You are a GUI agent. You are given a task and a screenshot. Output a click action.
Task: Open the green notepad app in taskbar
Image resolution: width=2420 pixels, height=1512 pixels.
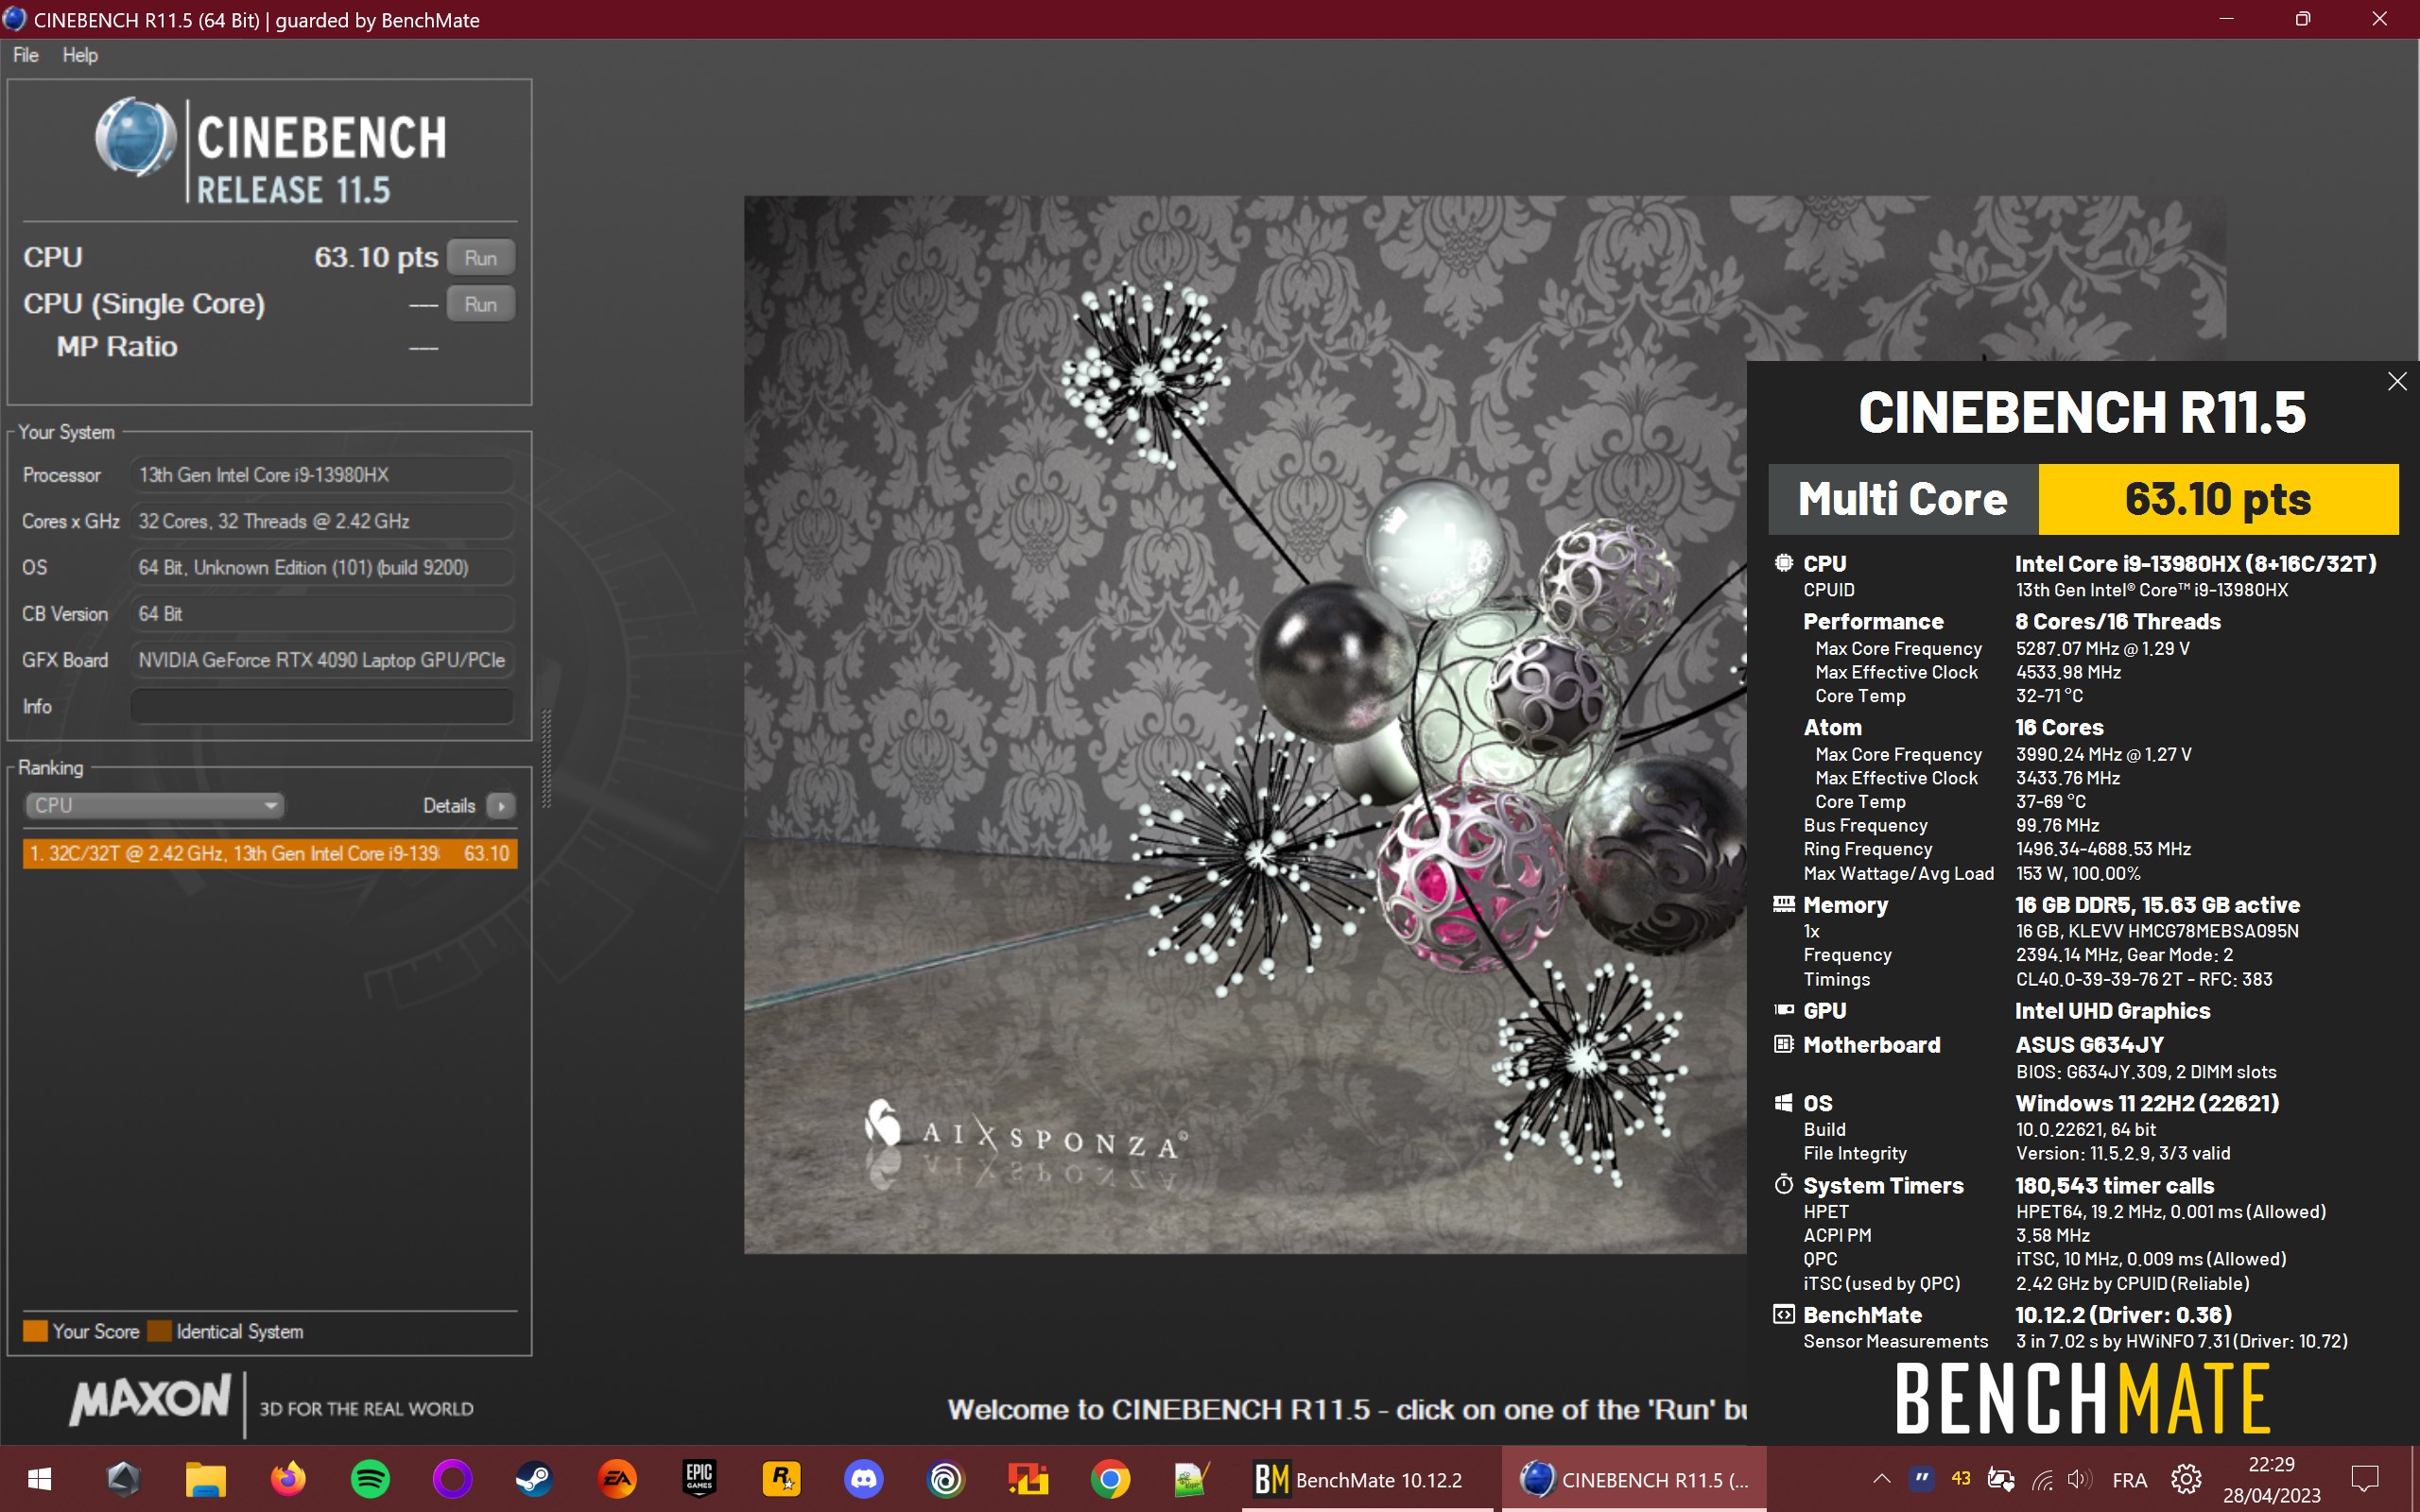click(1192, 1479)
